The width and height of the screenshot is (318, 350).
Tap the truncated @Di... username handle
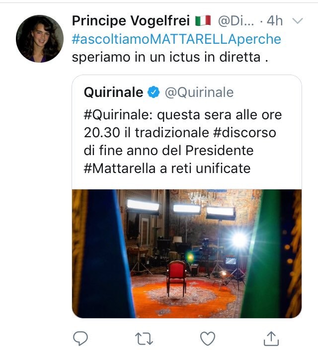pos(236,21)
